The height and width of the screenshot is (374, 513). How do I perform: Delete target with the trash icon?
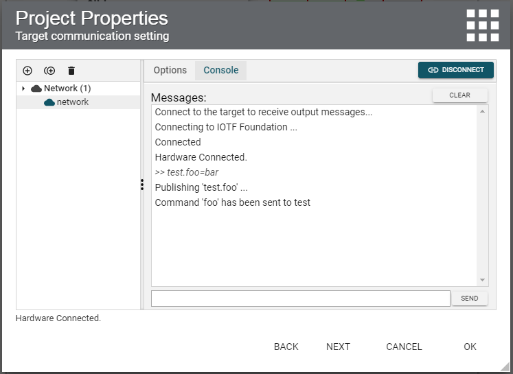tap(71, 71)
